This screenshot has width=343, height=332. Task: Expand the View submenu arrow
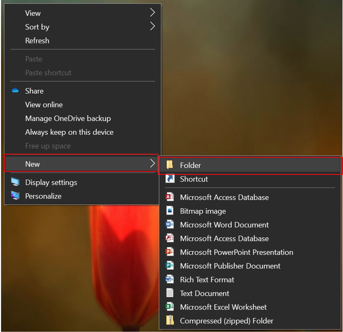(152, 12)
